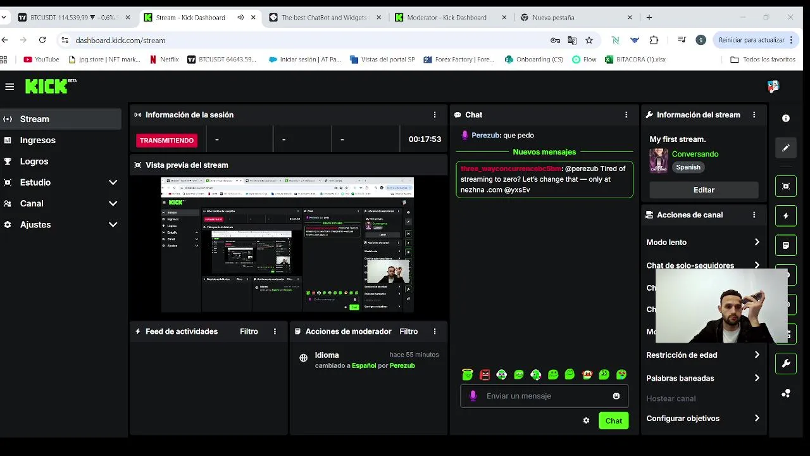Insert the headphones emote third in row

pyautogui.click(x=502, y=374)
